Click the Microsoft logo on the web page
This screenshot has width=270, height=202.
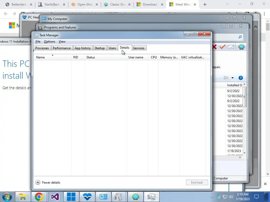[12, 26]
